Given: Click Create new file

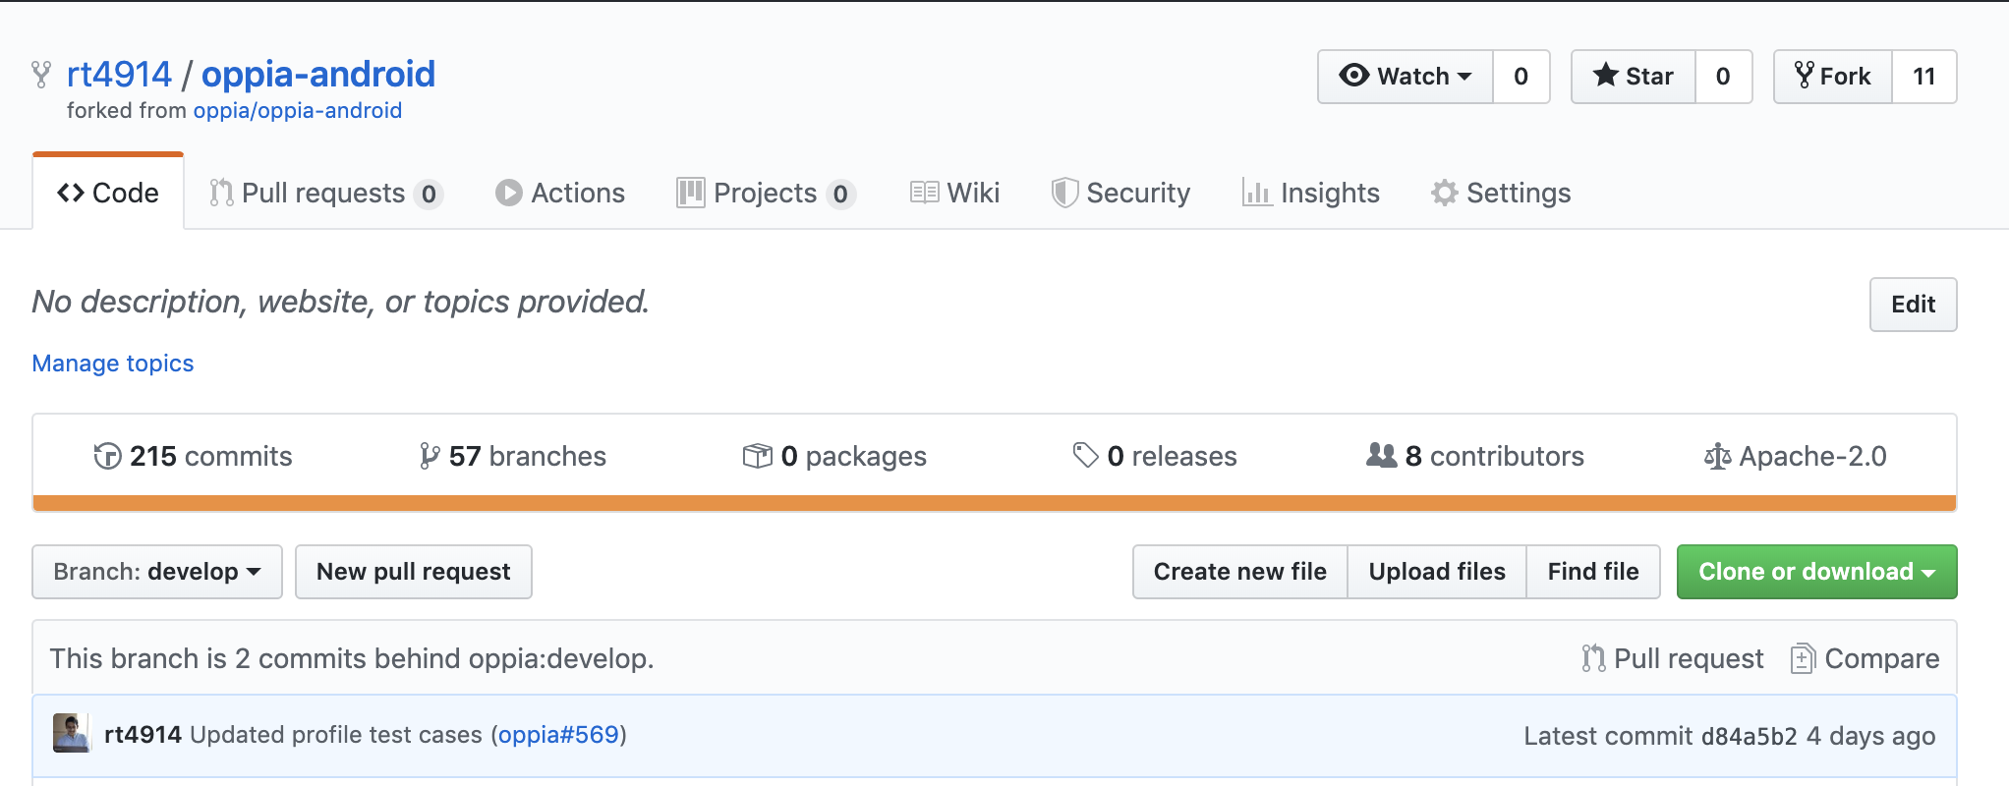Looking at the screenshot, I should pyautogui.click(x=1240, y=572).
